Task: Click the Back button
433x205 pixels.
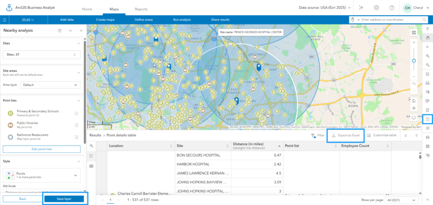Action: [x=23, y=199]
